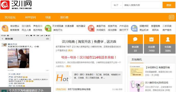176x92 pixels.
Task: Visit the 骑行天下 board
Action: (124, 30)
